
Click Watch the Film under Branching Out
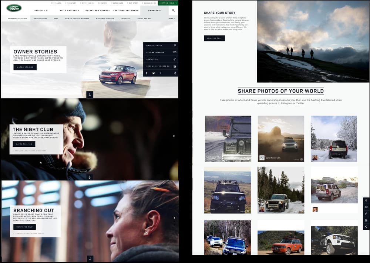point(24,227)
